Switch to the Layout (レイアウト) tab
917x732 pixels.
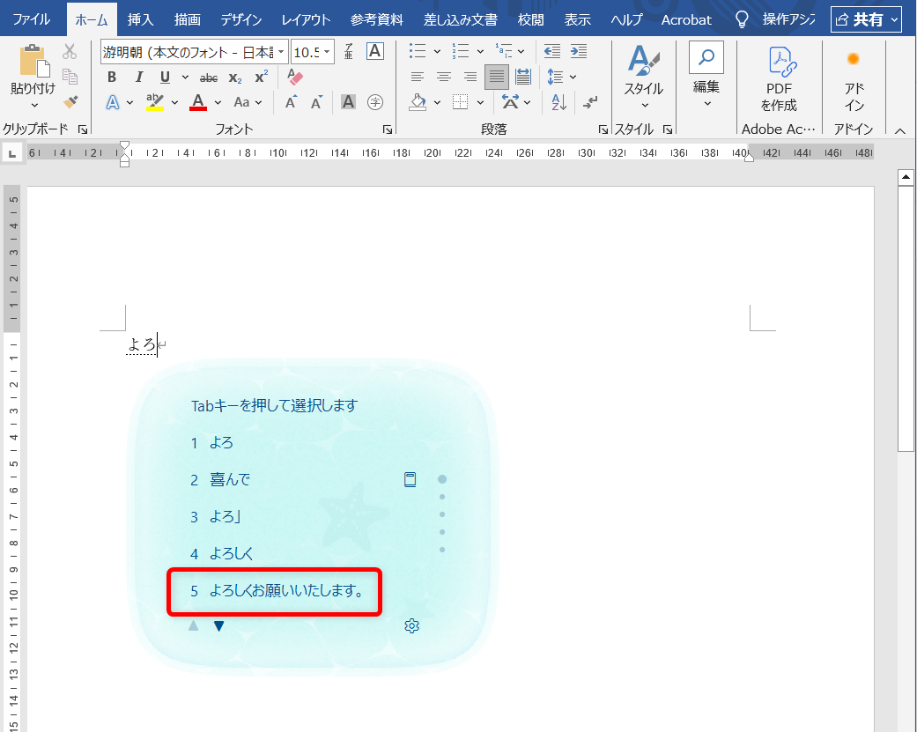[x=306, y=19]
